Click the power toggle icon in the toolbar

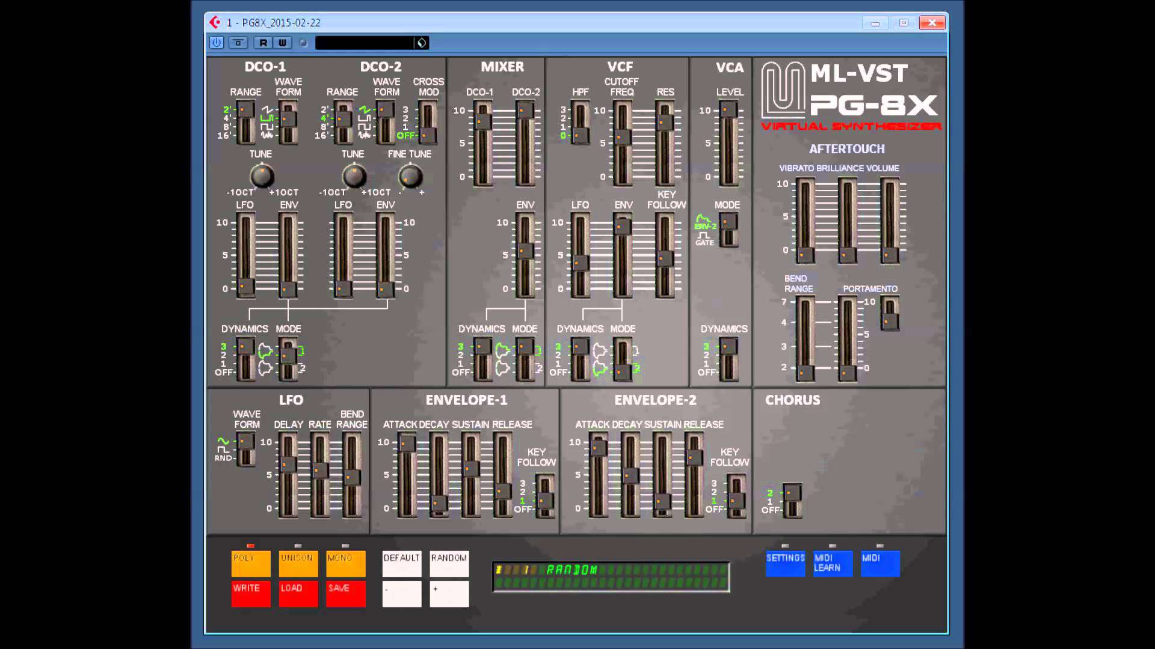pos(216,43)
